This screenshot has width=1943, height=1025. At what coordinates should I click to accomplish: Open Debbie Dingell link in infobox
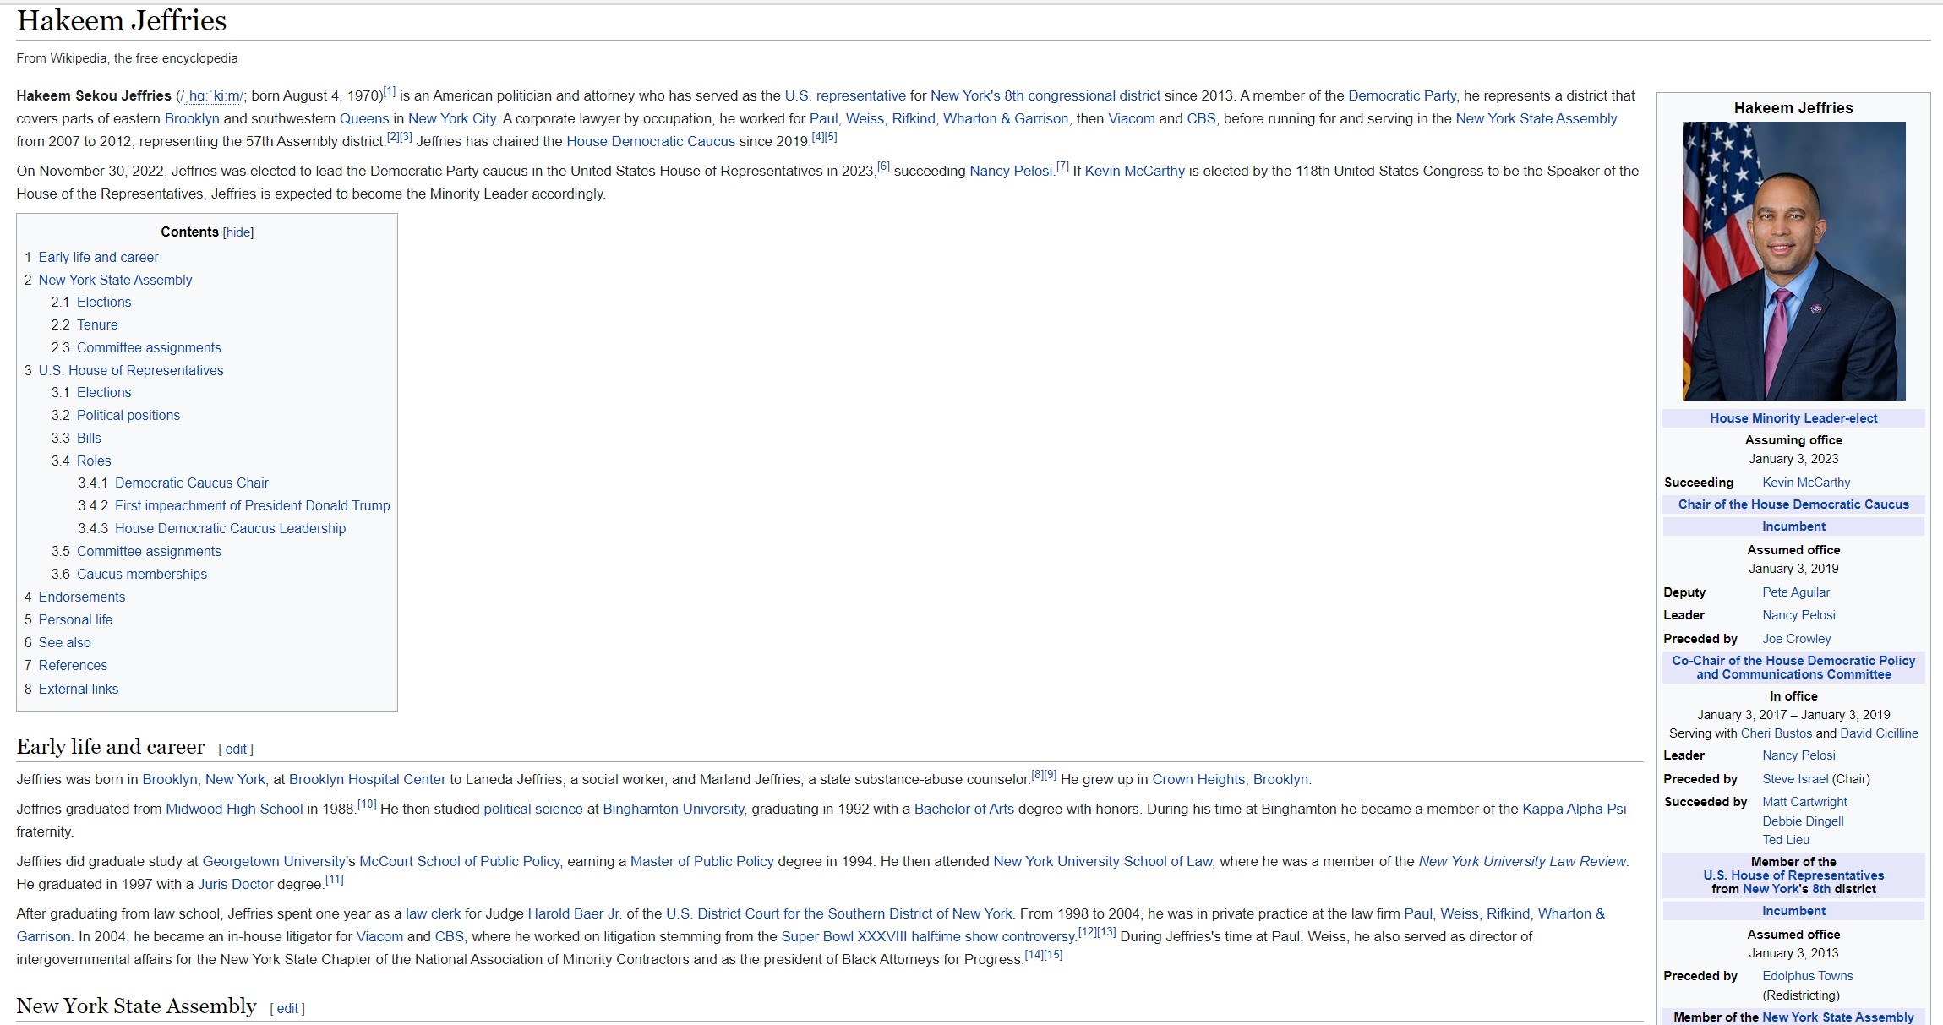click(x=1803, y=821)
